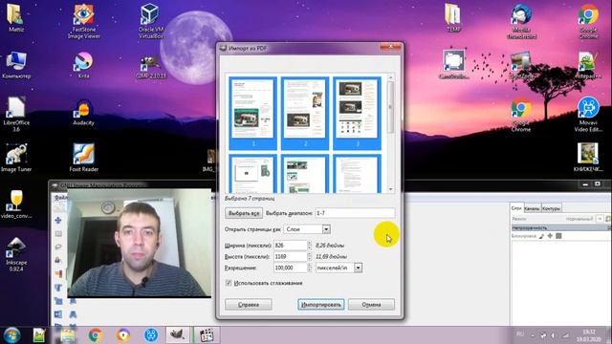Select page 3 thumbnail
The height and width of the screenshot is (344, 612).
click(x=357, y=113)
